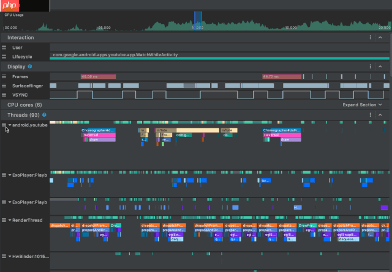The width and height of the screenshot is (392, 272).
Task: Open Threads section options menu
Action: (370, 115)
